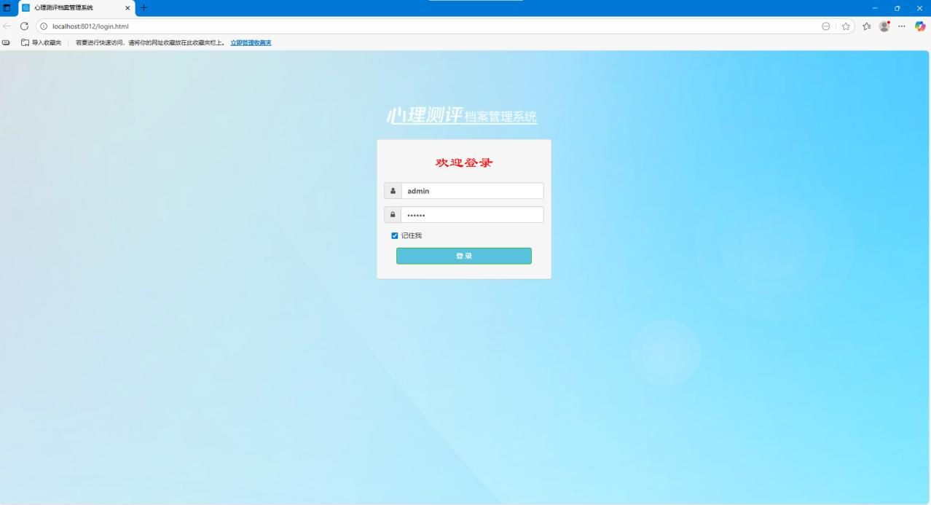Image resolution: width=931 pixels, height=505 pixels.
Task: Click the favorites bar sidebar toggle icon
Action: [6, 42]
